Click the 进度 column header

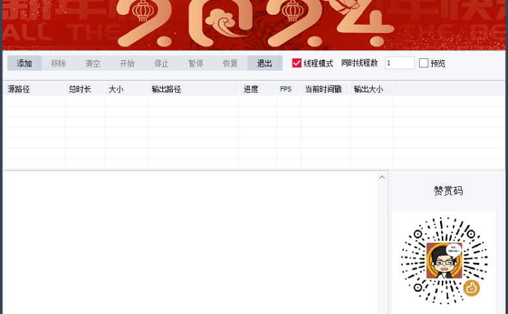[x=258, y=89]
